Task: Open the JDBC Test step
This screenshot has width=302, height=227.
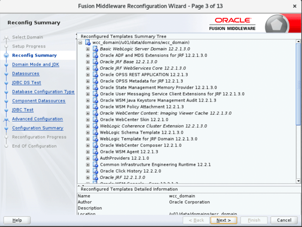Action: coord(23,110)
